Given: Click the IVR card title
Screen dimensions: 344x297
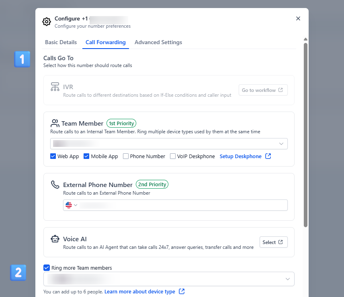Looking at the screenshot, I should 68,87.
